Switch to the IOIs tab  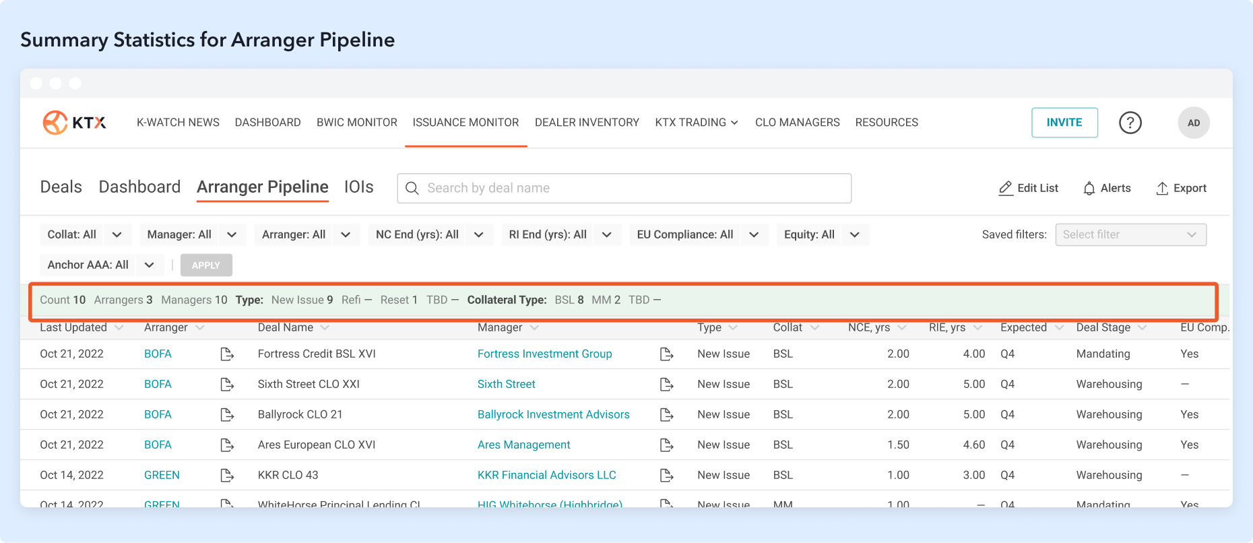[358, 187]
